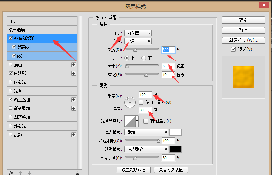Open the 样式 dropdown showing 内斜面

138,33
